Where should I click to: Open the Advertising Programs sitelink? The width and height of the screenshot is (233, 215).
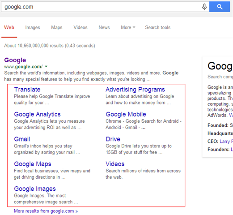tap(135, 90)
